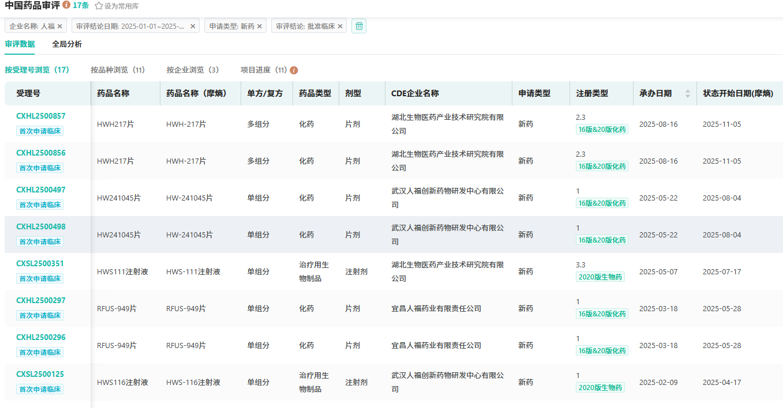Remove the 申请类型: 新药 filter tag
The width and height of the screenshot is (783, 408).
[260, 26]
